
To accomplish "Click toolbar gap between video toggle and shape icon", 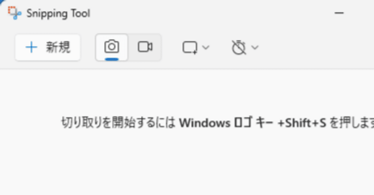I will (171, 47).
